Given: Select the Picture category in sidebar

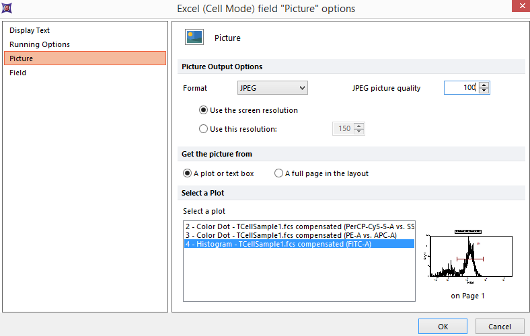Looking at the screenshot, I should [x=21, y=58].
